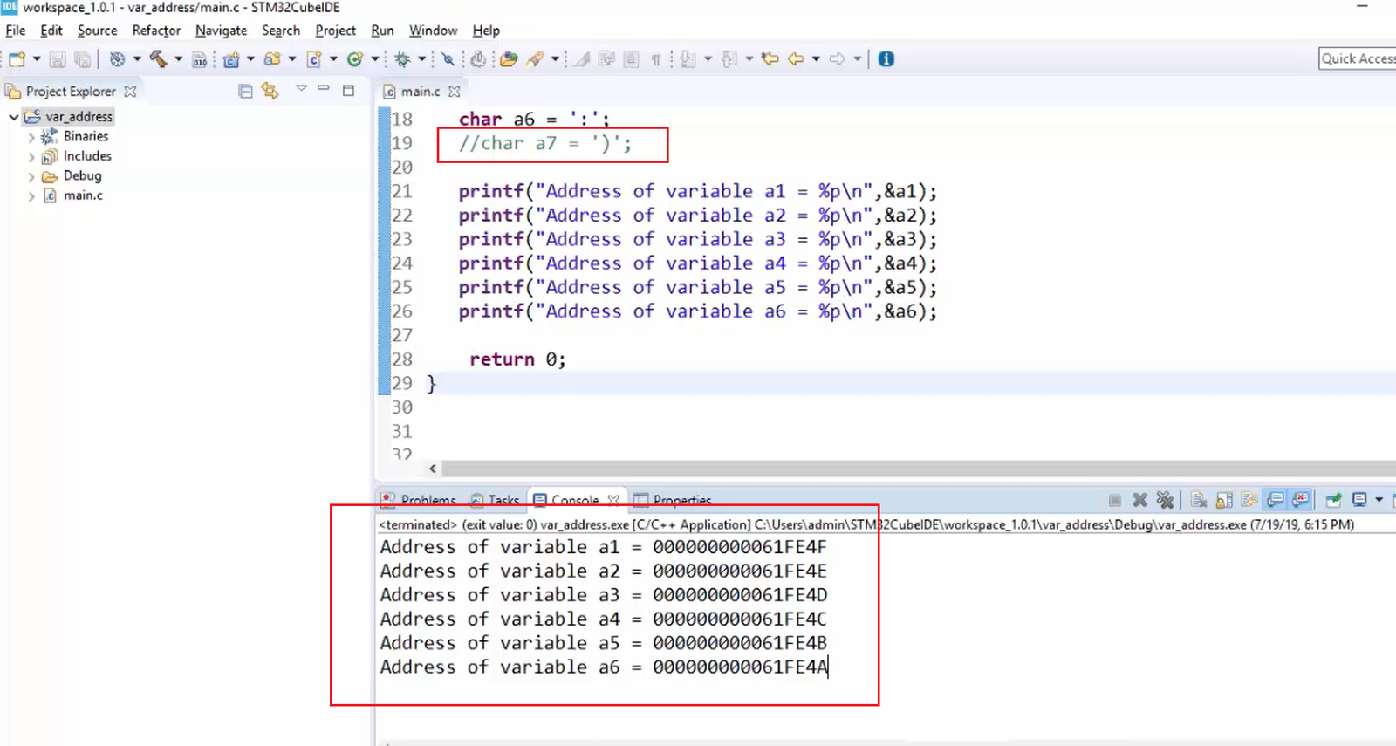Viewport: 1396px width, 746px height.
Task: Toggle Word Wrap in Console
Action: [1249, 500]
